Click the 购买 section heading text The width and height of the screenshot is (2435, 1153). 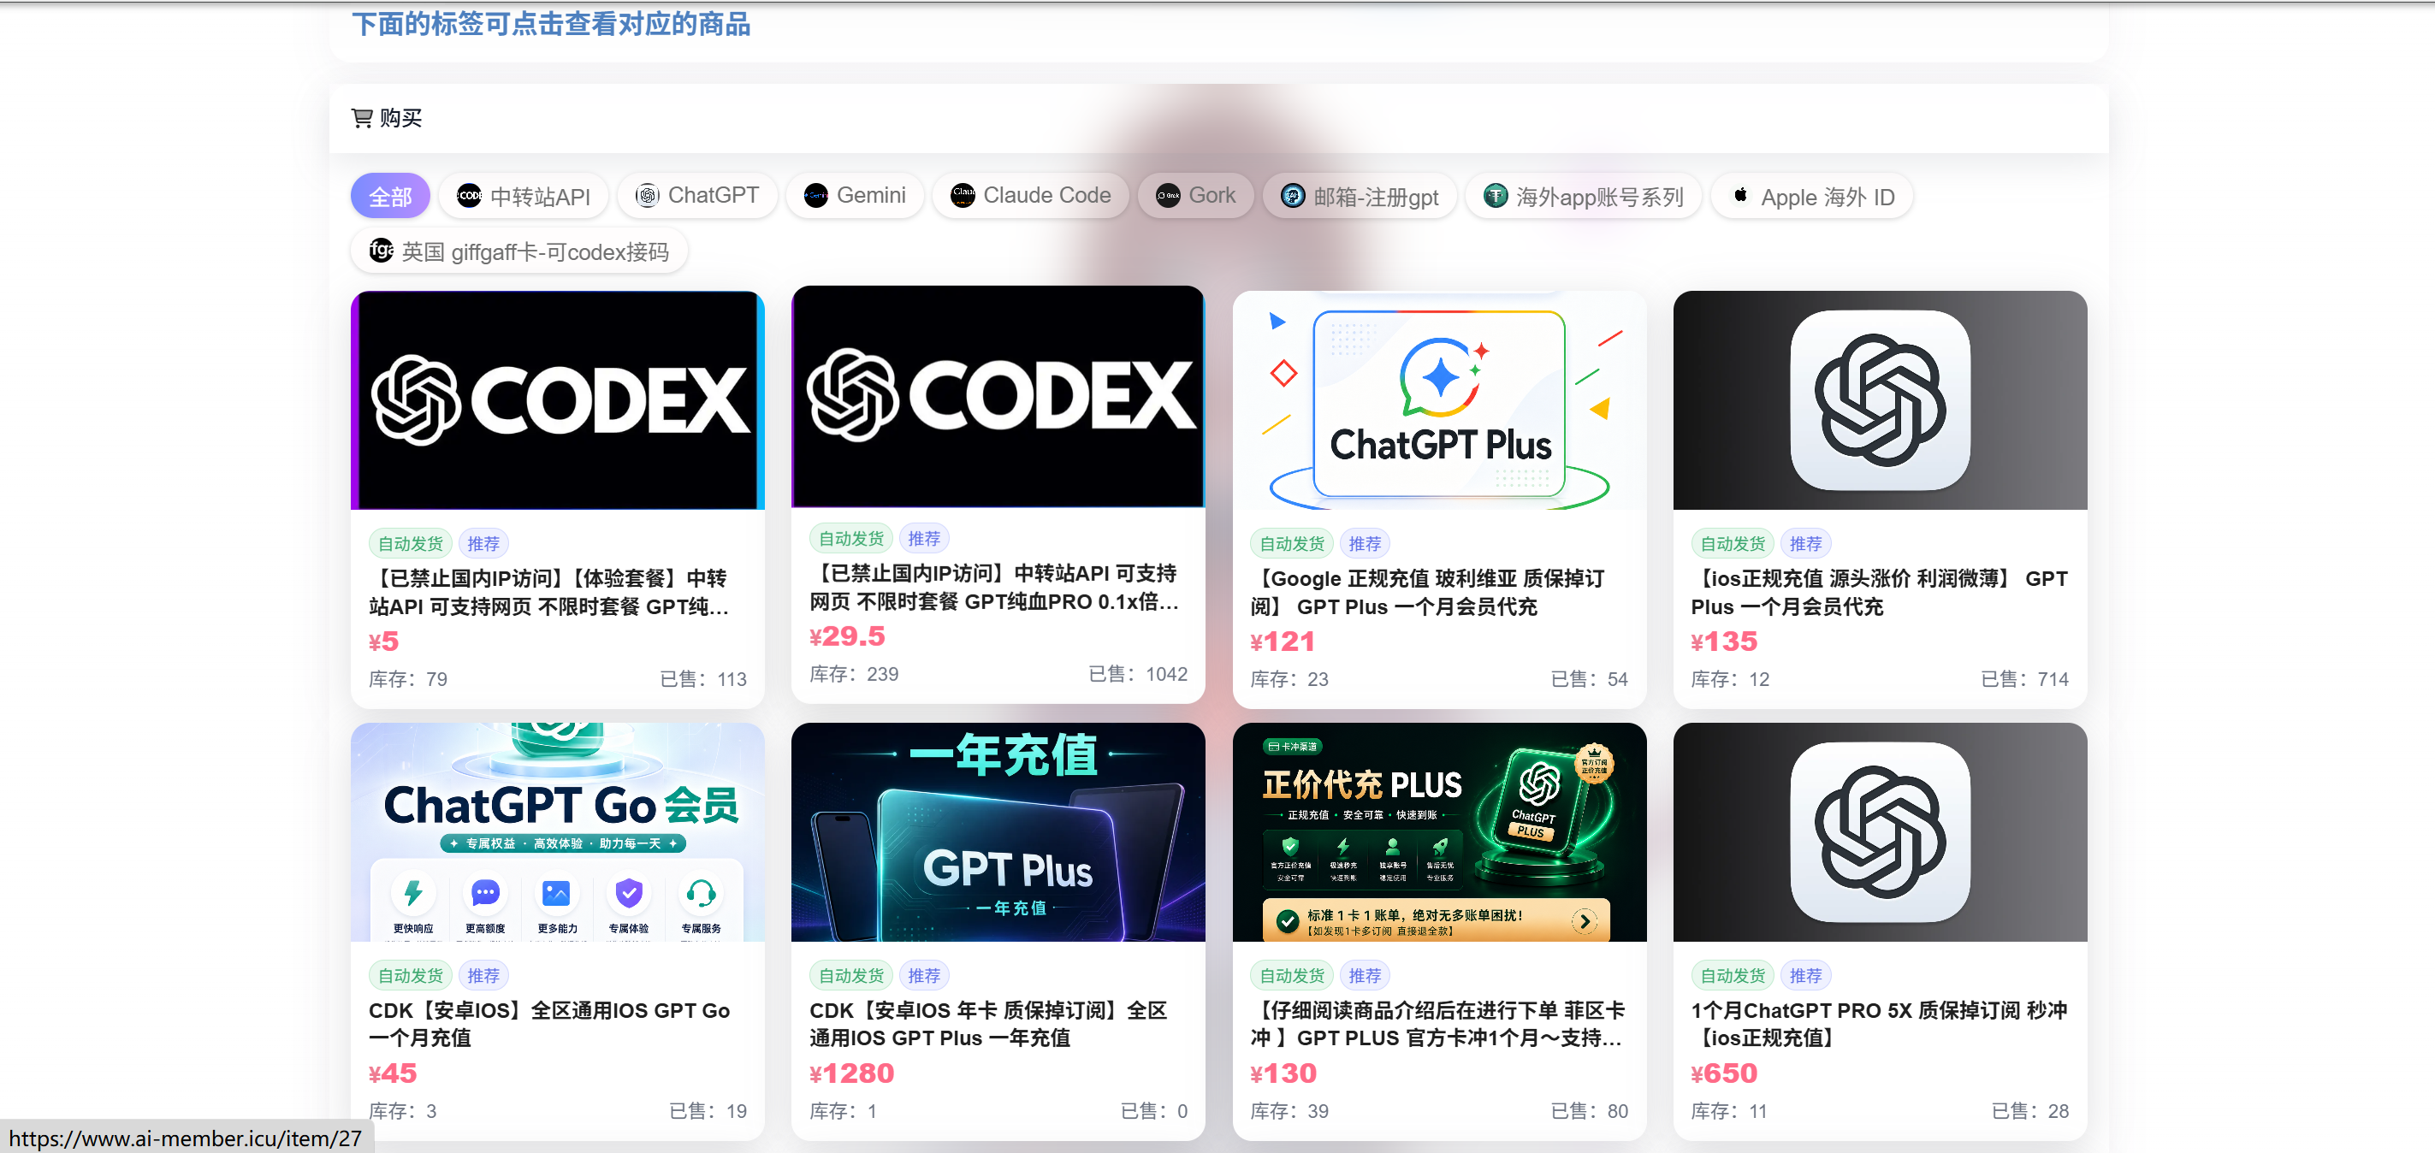400,118
